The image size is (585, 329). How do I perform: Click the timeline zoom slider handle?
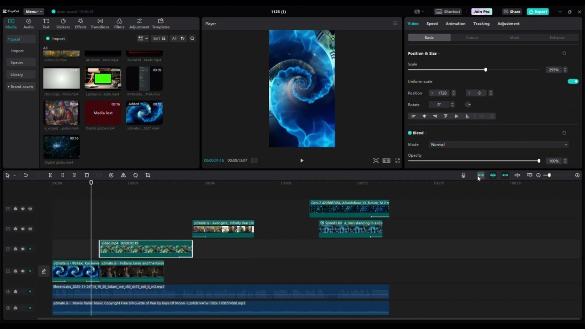[x=549, y=175]
